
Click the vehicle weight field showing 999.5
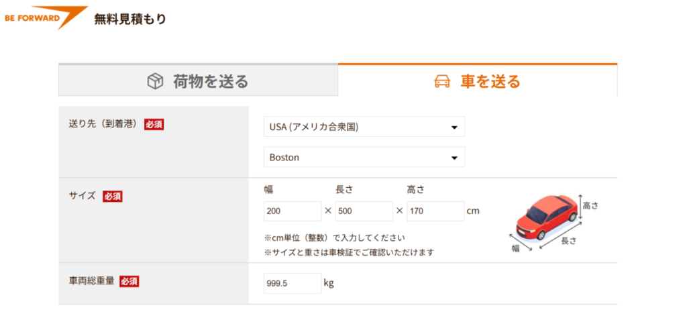click(x=293, y=283)
